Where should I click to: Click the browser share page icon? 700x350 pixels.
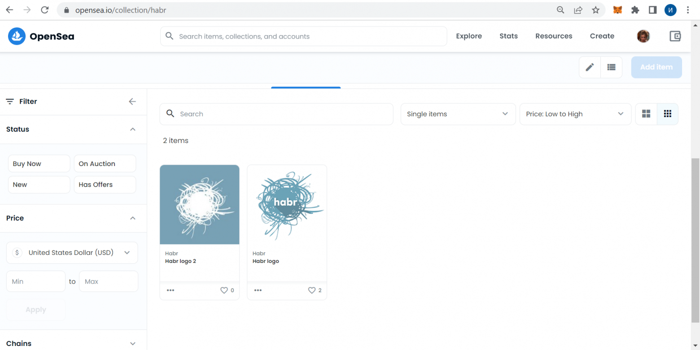578,10
